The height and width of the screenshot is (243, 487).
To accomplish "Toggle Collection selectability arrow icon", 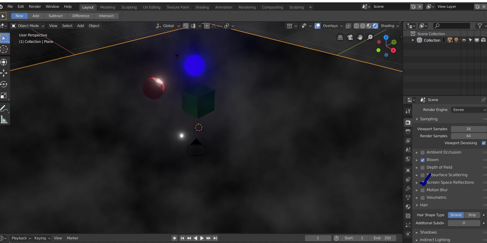I will coord(470,40).
